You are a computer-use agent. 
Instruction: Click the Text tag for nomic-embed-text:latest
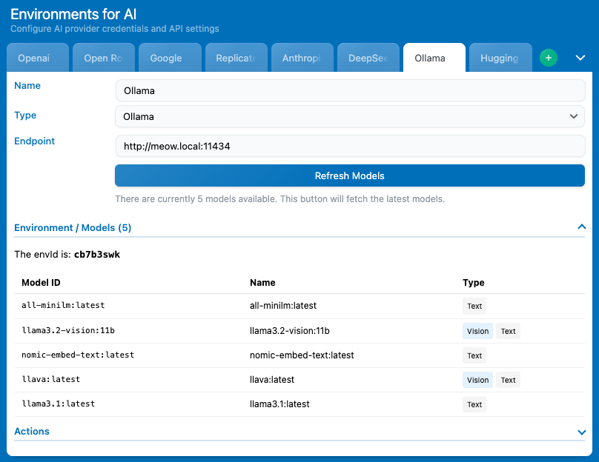point(474,355)
